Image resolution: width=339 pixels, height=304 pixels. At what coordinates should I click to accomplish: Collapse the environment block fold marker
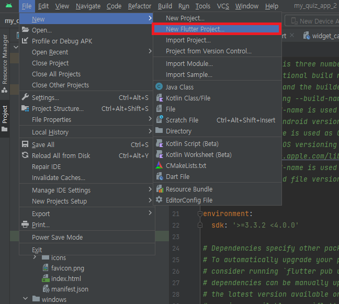[200, 213]
